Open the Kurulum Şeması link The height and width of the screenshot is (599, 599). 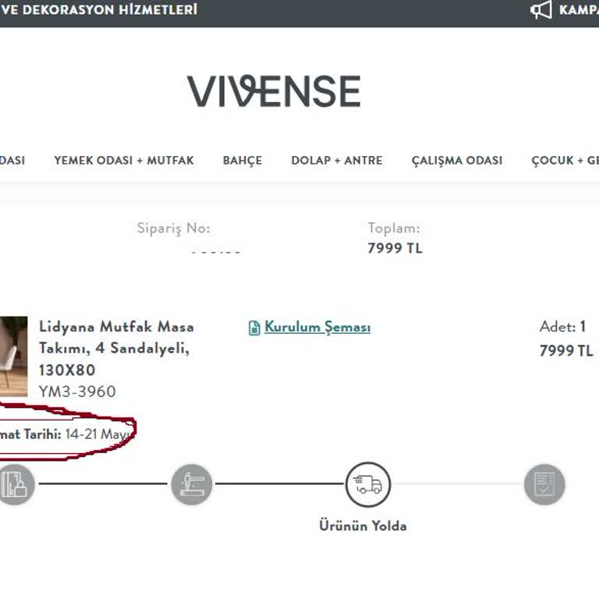pyautogui.click(x=317, y=328)
